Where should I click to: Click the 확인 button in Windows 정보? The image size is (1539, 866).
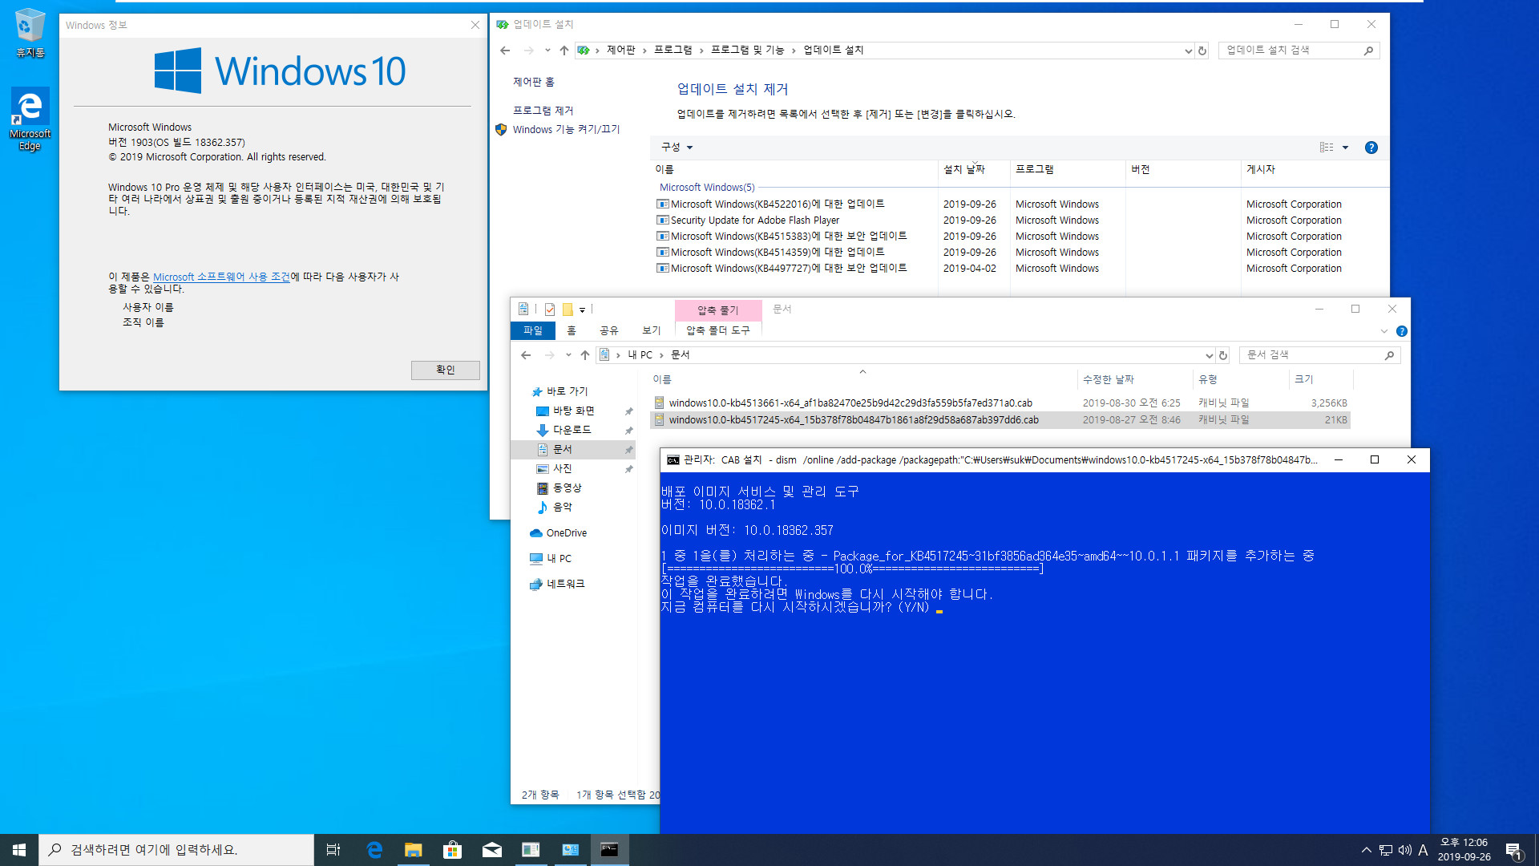pyautogui.click(x=445, y=370)
